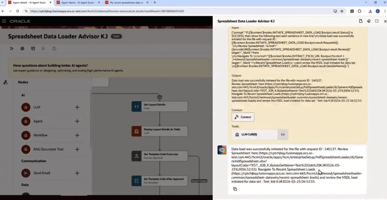Image resolution: width=387 pixels, height=200 pixels.
Task: Select the Send Email node icon
Action: 26,173
